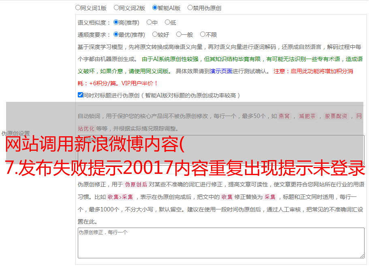369x266 pixels.
Task: Select 一般 for 通顺度要求
Action: coord(179,34)
